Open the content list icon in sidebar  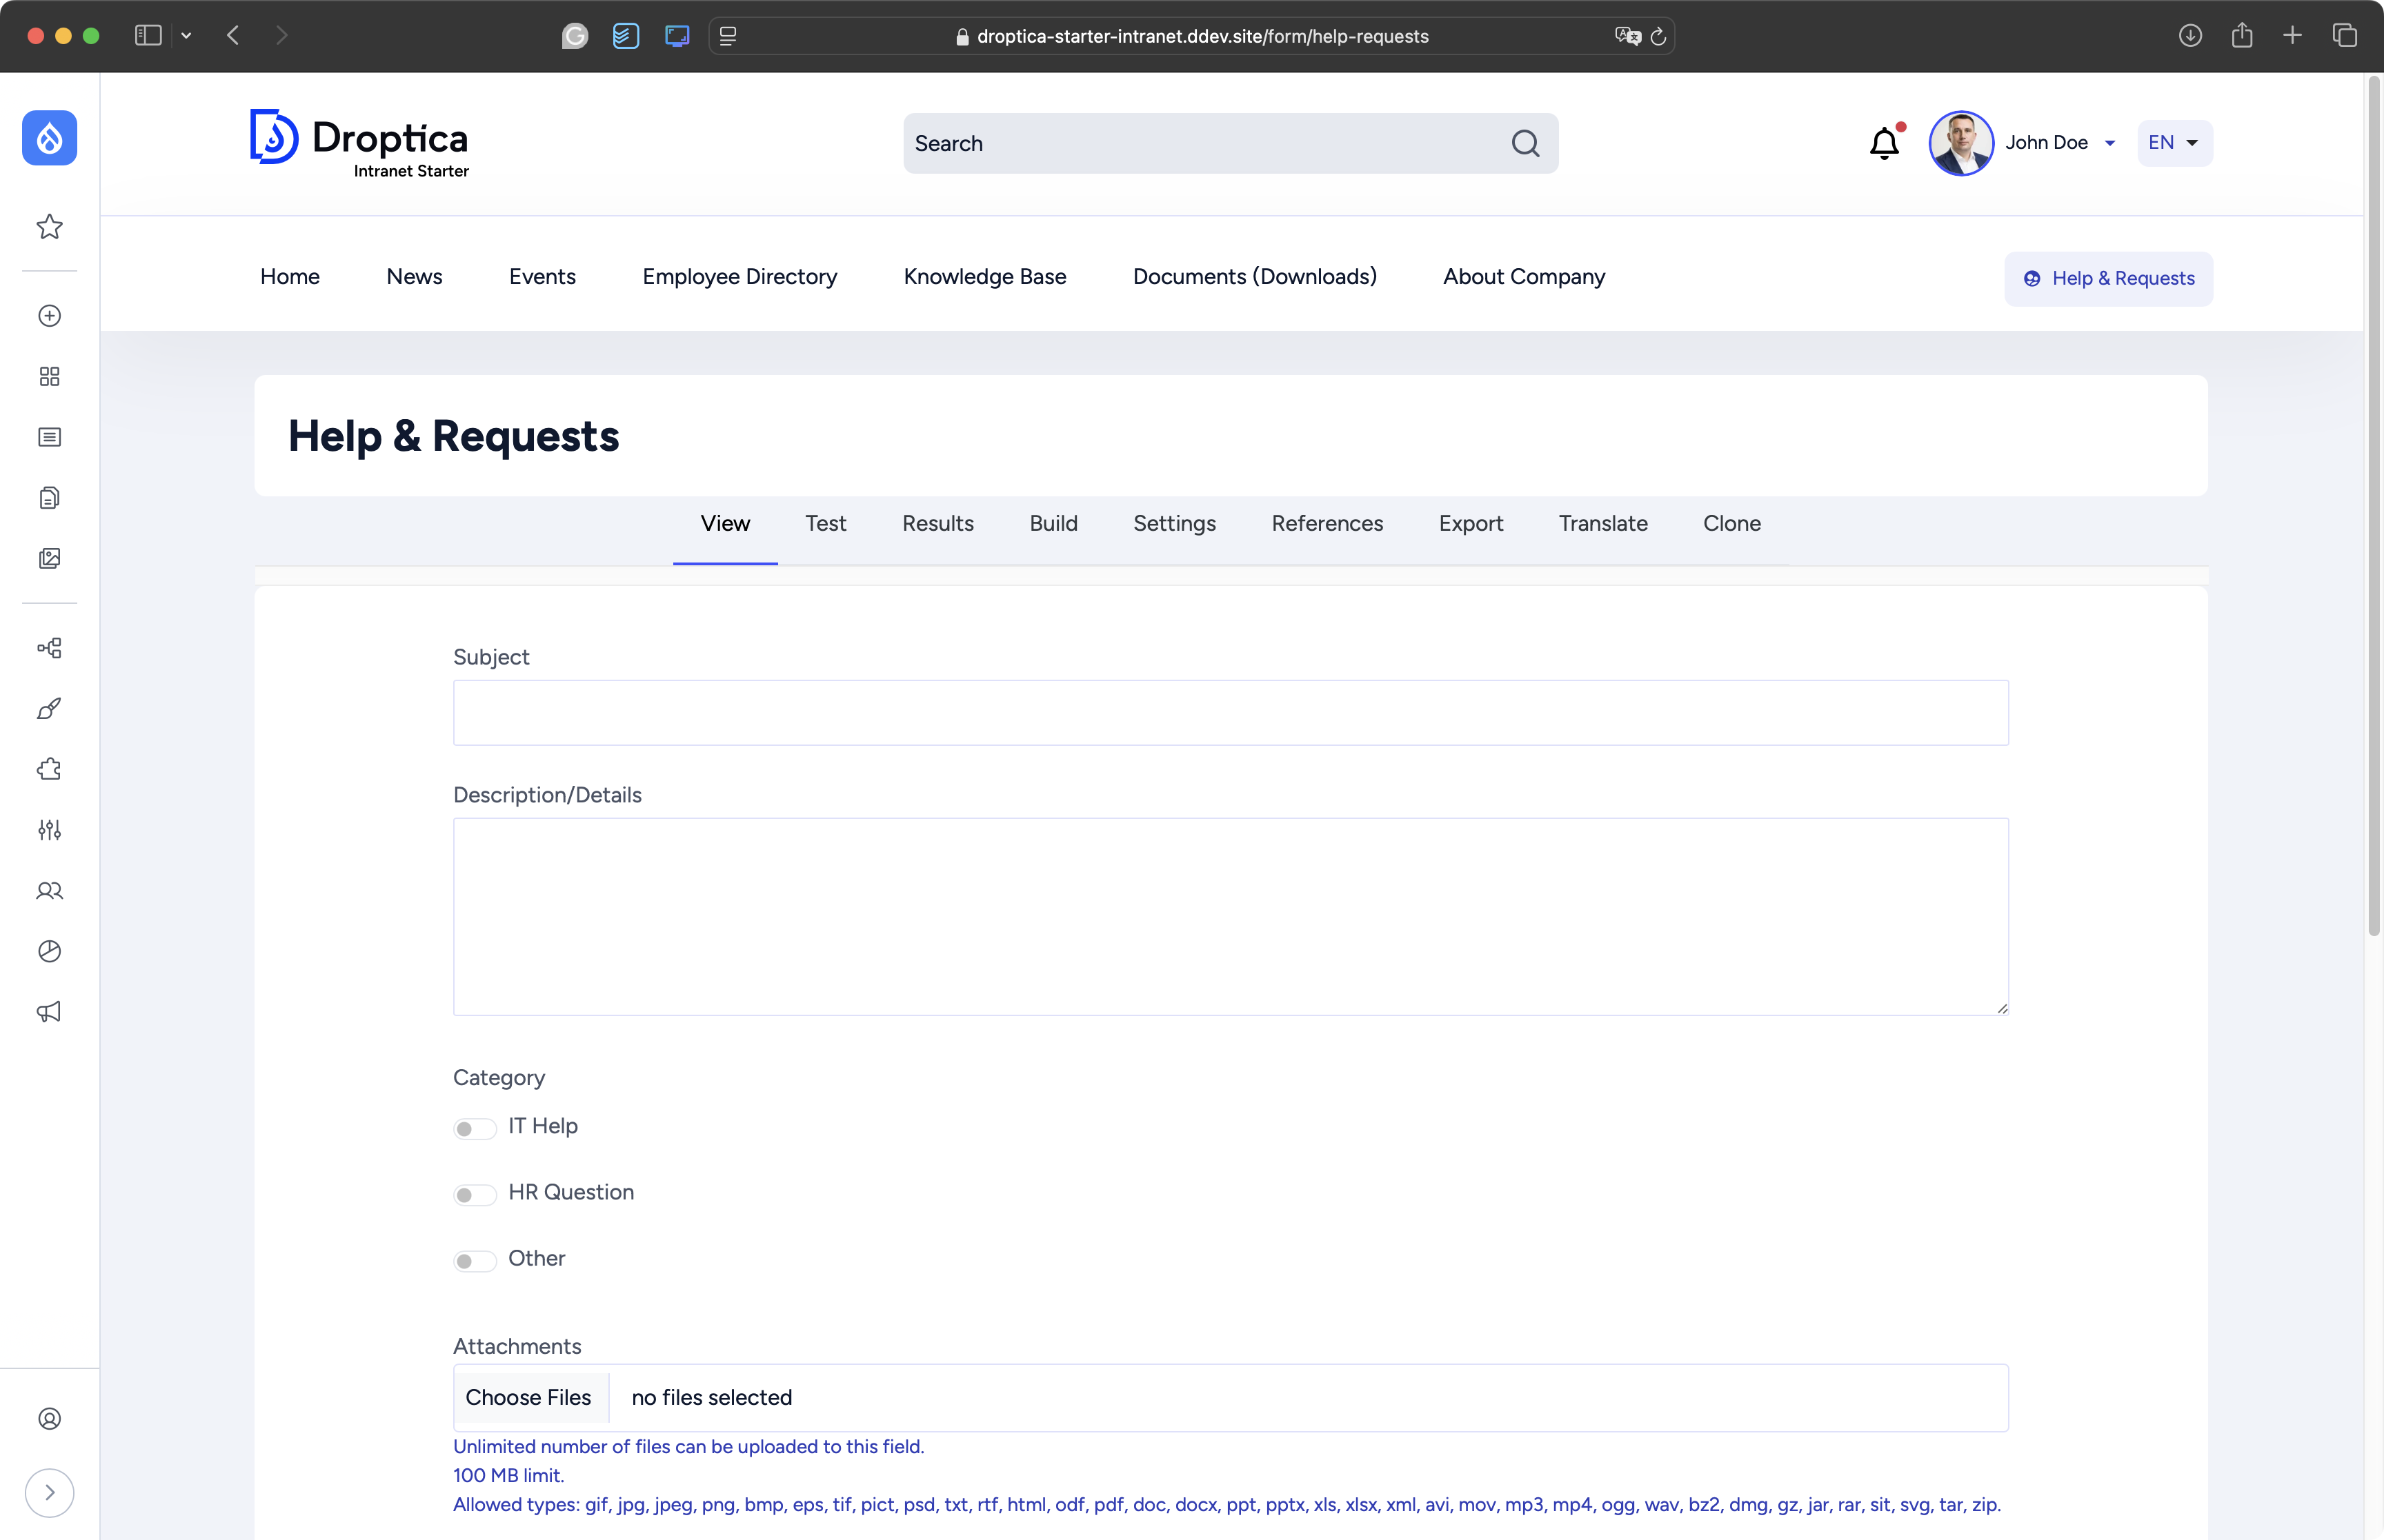(x=49, y=437)
